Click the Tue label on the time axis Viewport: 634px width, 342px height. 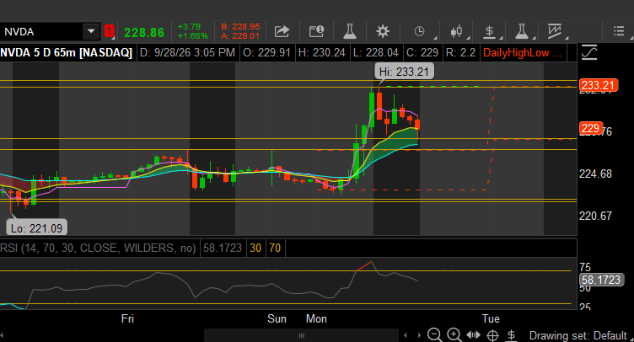pyautogui.click(x=491, y=318)
